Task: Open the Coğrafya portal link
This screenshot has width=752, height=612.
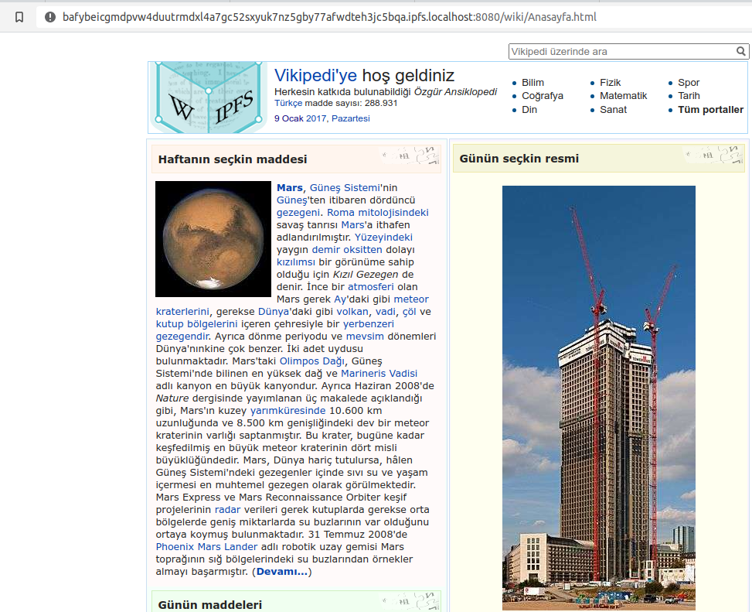Action: pyautogui.click(x=542, y=96)
